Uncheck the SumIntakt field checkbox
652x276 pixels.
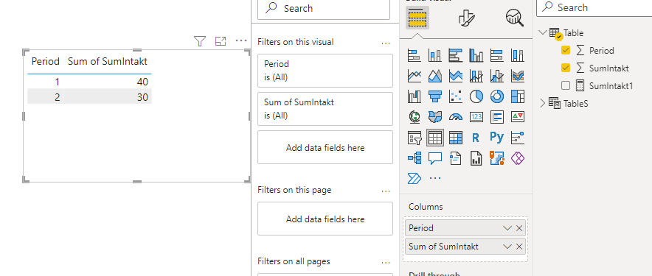(566, 68)
